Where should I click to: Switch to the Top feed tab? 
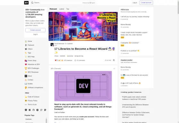(68, 9)
